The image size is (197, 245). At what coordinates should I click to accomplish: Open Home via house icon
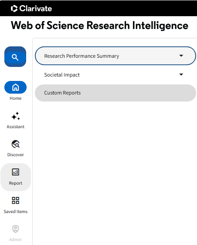15,87
